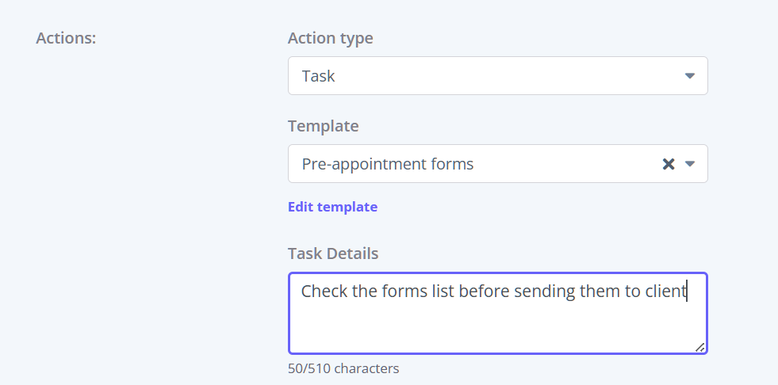Click the Template select box
This screenshot has width=778, height=385.
pyautogui.click(x=476, y=164)
